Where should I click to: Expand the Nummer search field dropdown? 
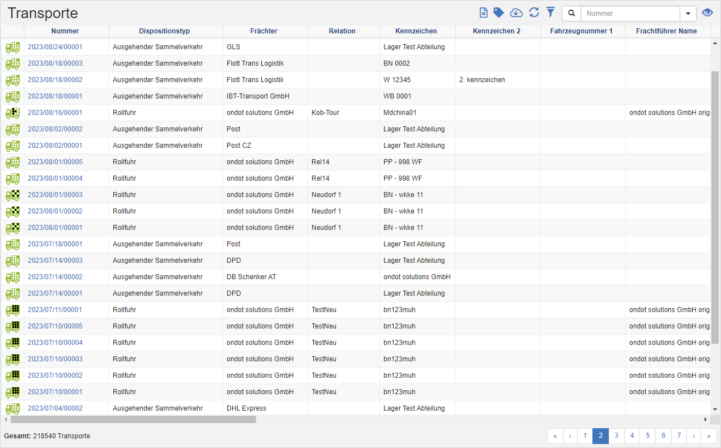tap(688, 14)
